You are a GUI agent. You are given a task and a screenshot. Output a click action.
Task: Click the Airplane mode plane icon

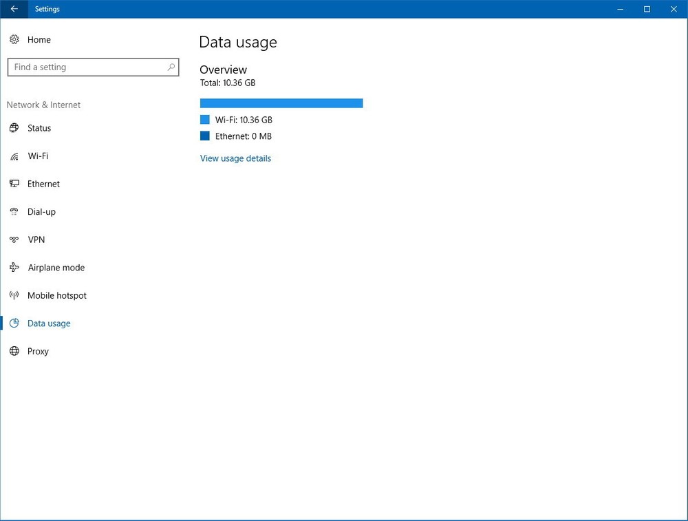click(x=14, y=267)
